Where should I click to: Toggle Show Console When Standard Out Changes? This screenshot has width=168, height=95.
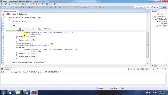[x=144, y=69]
